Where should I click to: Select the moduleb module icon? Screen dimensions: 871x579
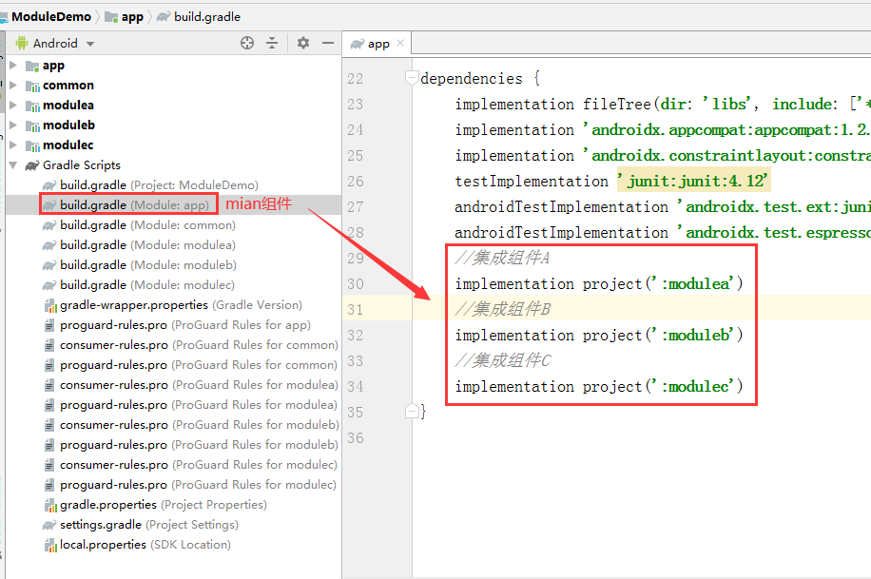click(32, 125)
